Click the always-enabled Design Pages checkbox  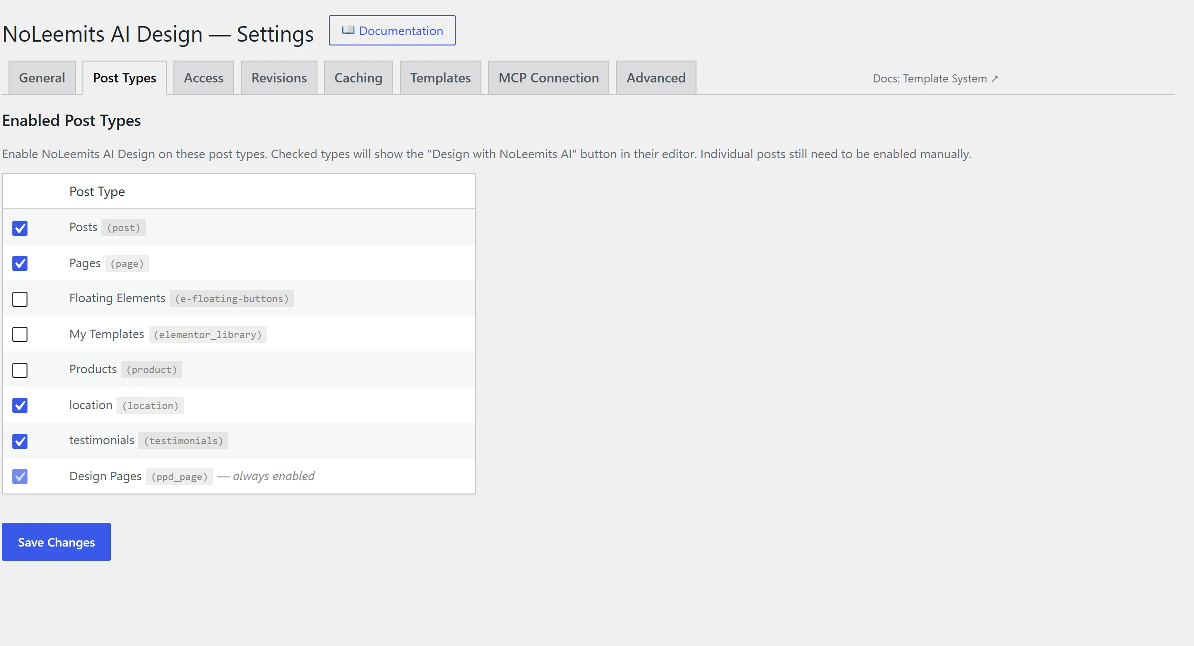(20, 476)
